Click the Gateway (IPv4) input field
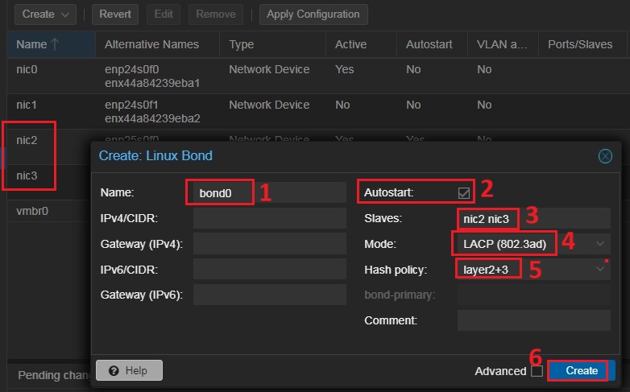This screenshot has height=392, width=630. coord(270,244)
